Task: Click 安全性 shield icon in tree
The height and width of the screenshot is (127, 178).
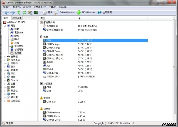Action: pyautogui.click(x=8, y=91)
